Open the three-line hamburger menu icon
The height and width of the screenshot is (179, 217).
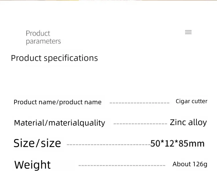(x=188, y=32)
